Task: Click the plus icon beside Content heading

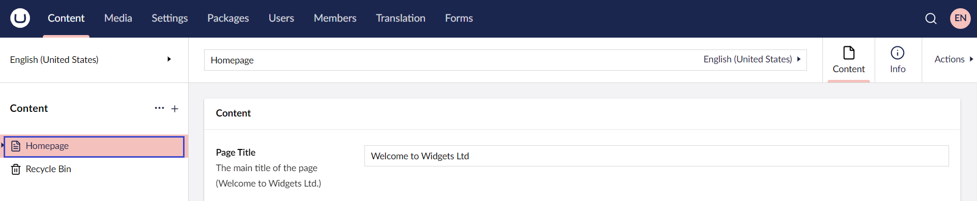Action: tap(175, 109)
